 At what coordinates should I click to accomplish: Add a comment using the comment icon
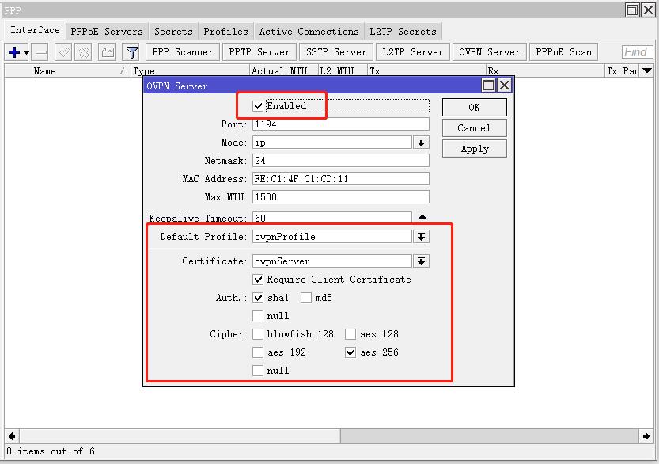(106, 52)
